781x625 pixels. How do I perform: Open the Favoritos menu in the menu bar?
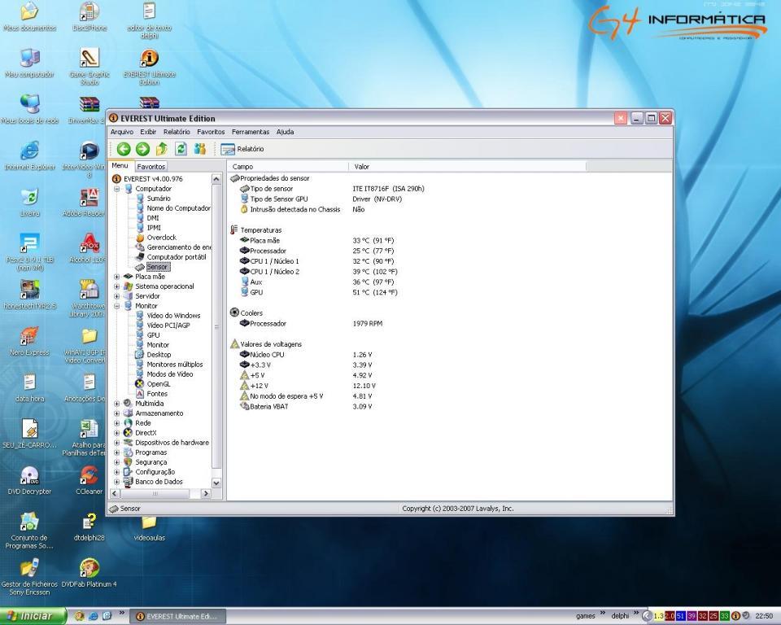pos(211,132)
